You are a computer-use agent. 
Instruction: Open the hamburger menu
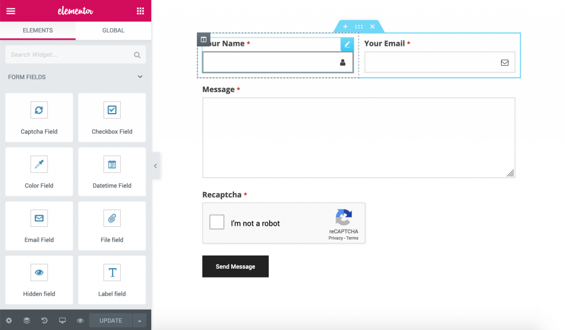10,10
